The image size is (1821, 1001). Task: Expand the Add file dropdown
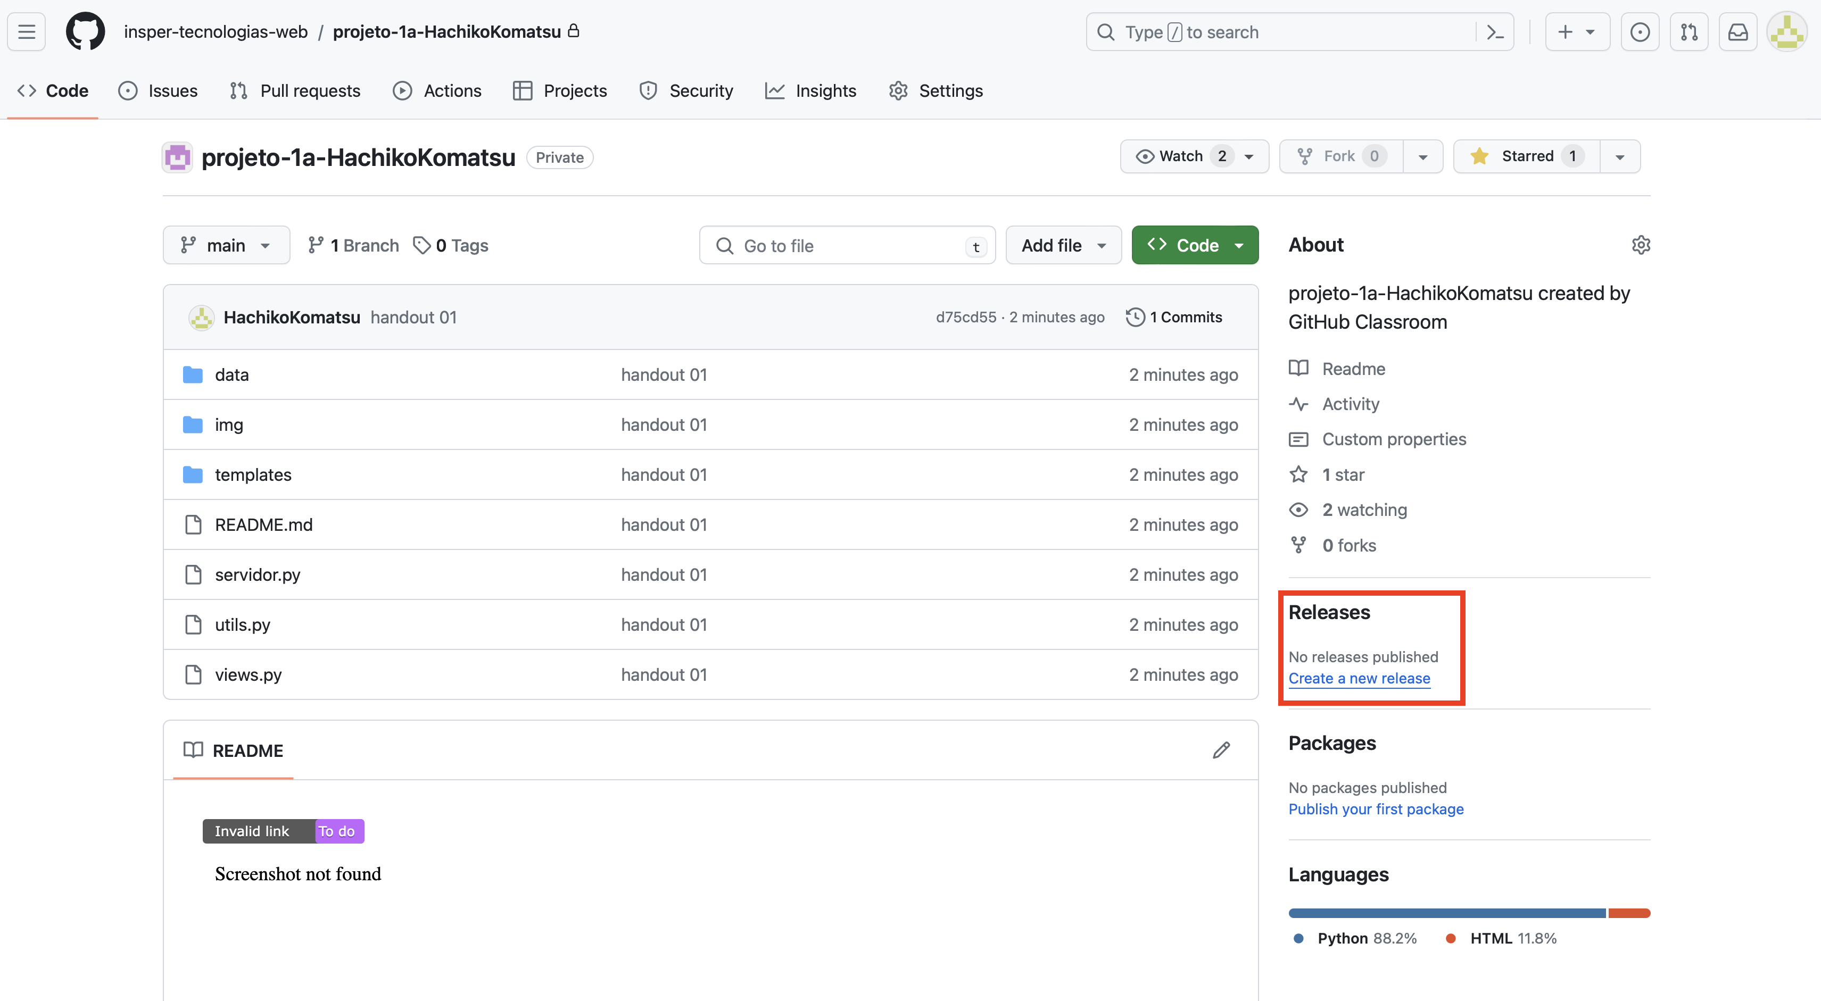[1063, 245]
